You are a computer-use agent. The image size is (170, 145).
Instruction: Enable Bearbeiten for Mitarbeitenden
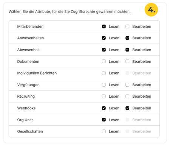(x=127, y=27)
